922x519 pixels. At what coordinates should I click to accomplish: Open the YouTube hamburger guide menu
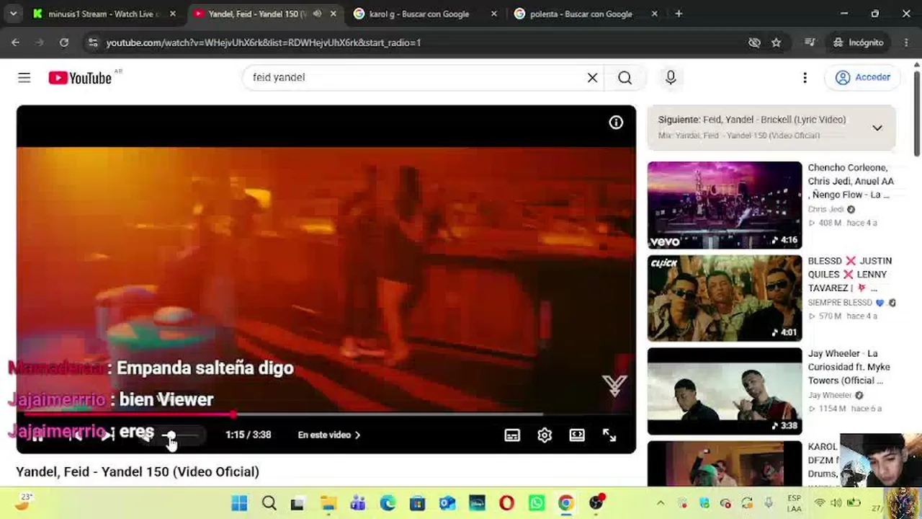[24, 78]
